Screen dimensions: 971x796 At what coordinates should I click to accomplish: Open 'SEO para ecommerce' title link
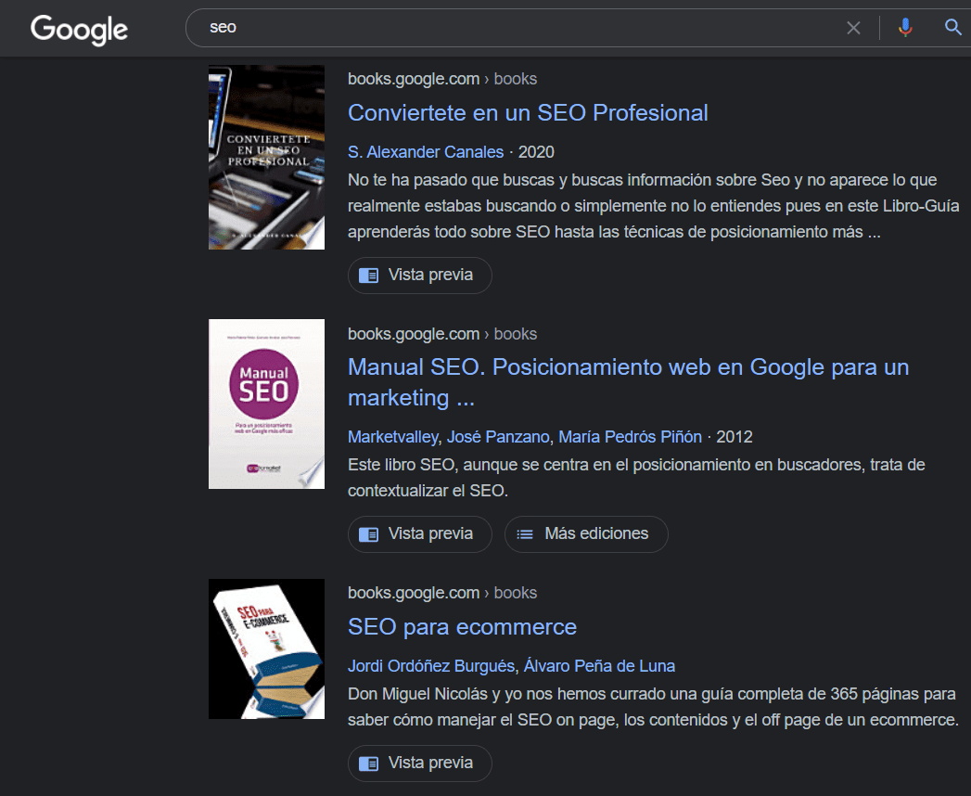point(462,627)
